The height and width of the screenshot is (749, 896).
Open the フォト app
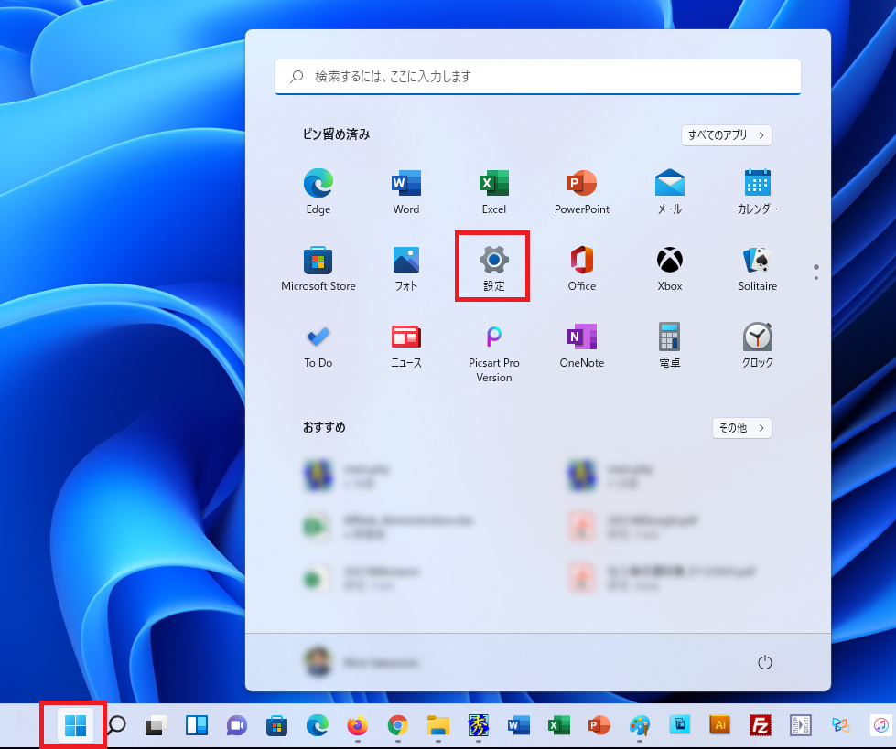[x=406, y=268]
